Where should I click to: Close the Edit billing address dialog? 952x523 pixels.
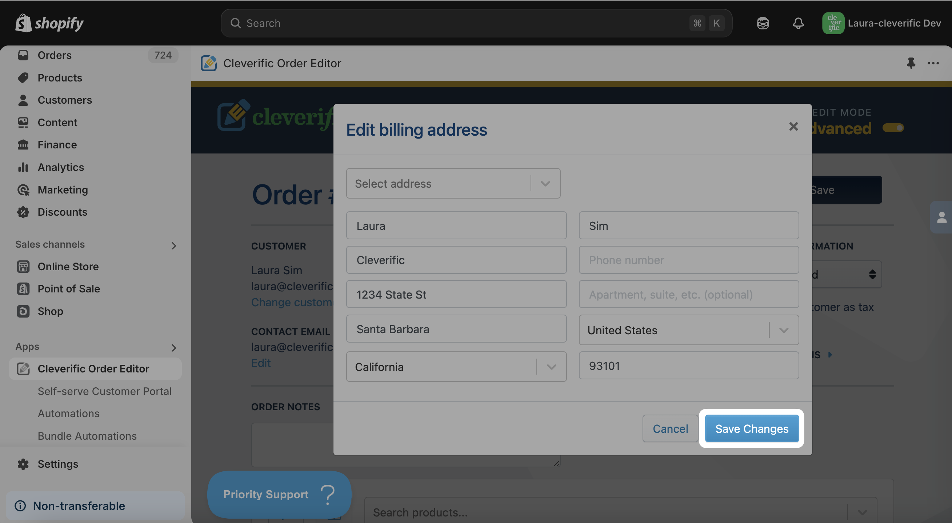click(793, 127)
